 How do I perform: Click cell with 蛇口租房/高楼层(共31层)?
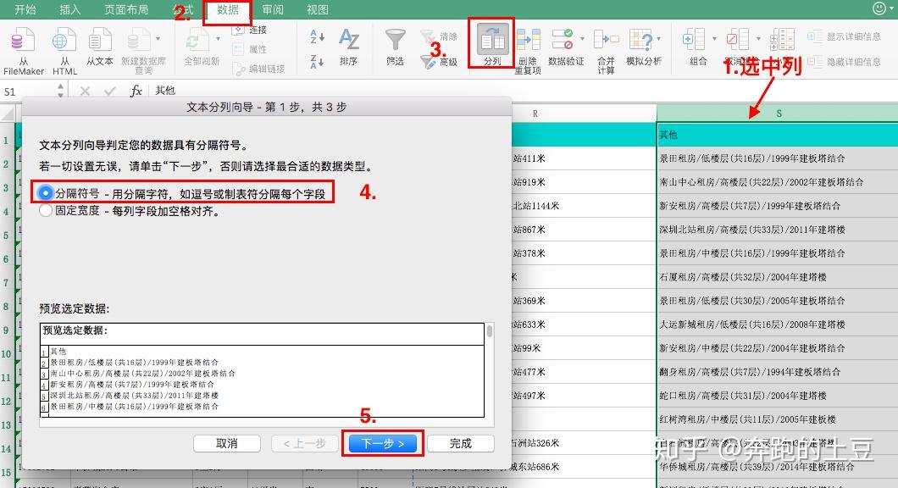[778, 395]
